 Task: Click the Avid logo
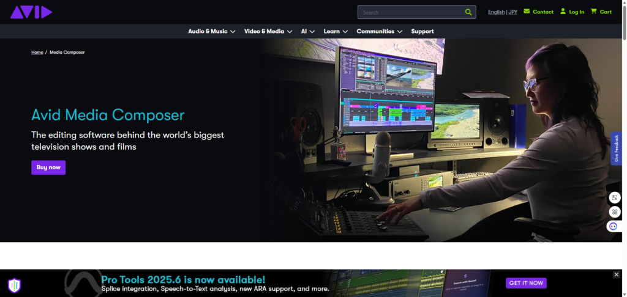31,12
